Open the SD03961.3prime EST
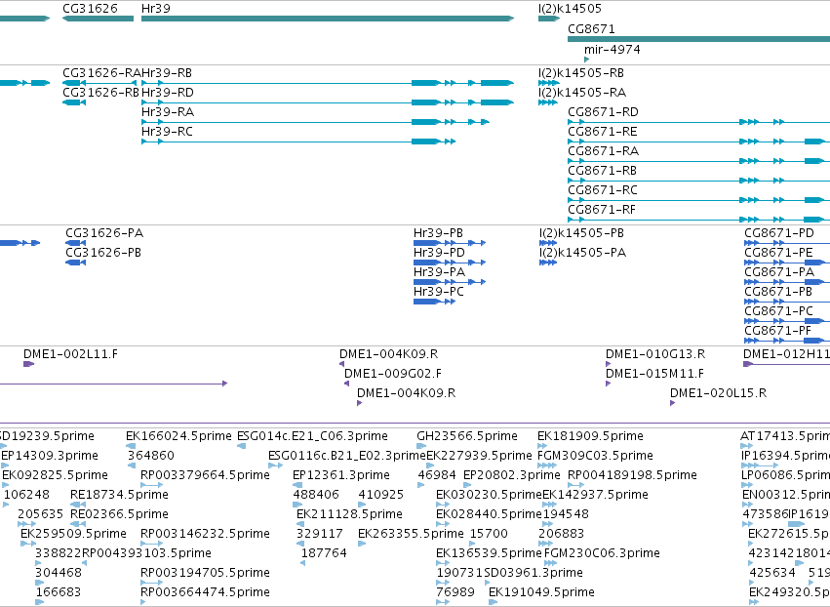The width and height of the screenshot is (830, 607). [x=487, y=583]
